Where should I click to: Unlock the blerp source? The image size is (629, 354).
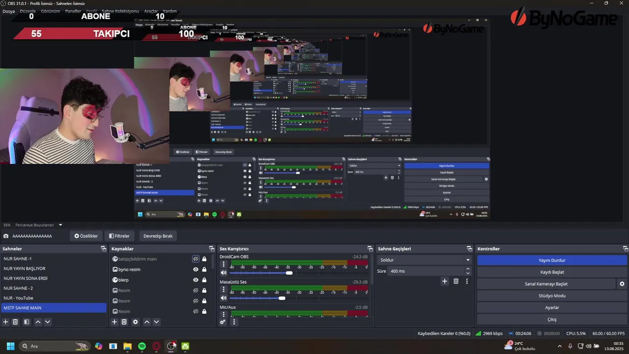click(204, 280)
